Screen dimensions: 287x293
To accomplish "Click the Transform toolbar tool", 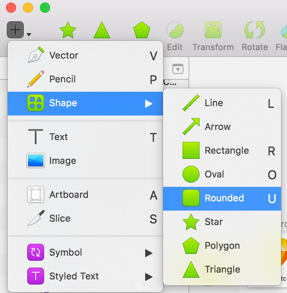I will click(213, 36).
